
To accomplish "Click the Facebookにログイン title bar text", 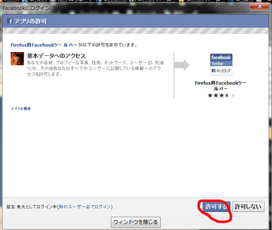I will click(26, 8).
